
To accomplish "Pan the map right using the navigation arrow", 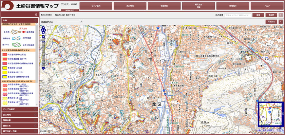I will click(45, 30).
